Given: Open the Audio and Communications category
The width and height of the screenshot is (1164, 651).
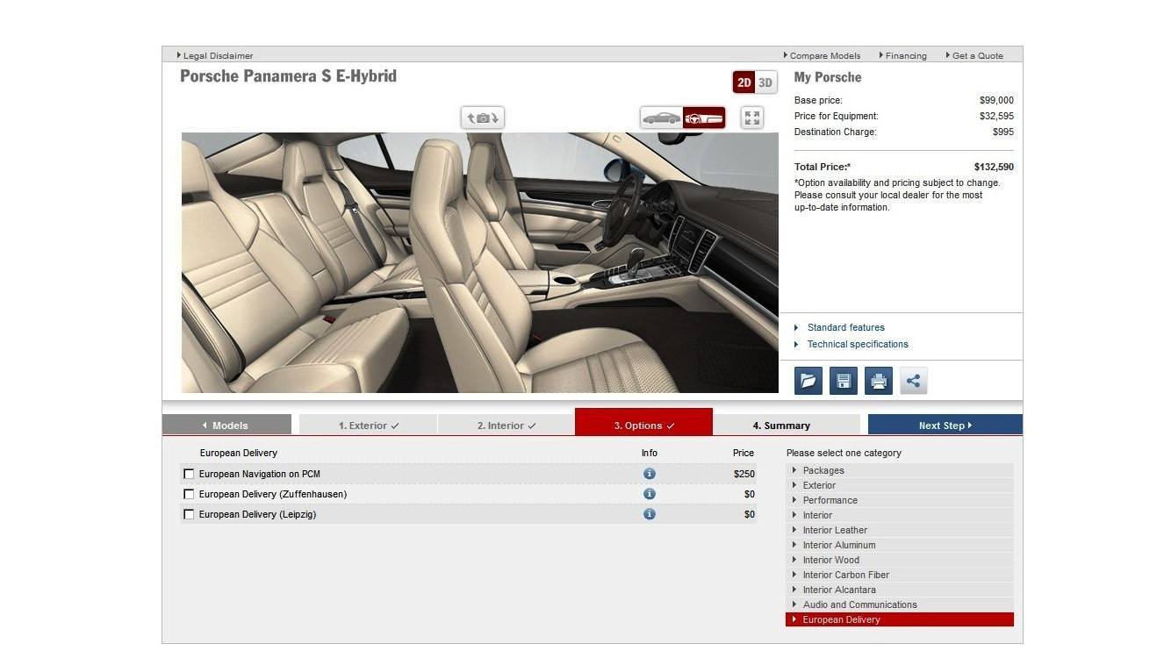Looking at the screenshot, I should pyautogui.click(x=900, y=604).
